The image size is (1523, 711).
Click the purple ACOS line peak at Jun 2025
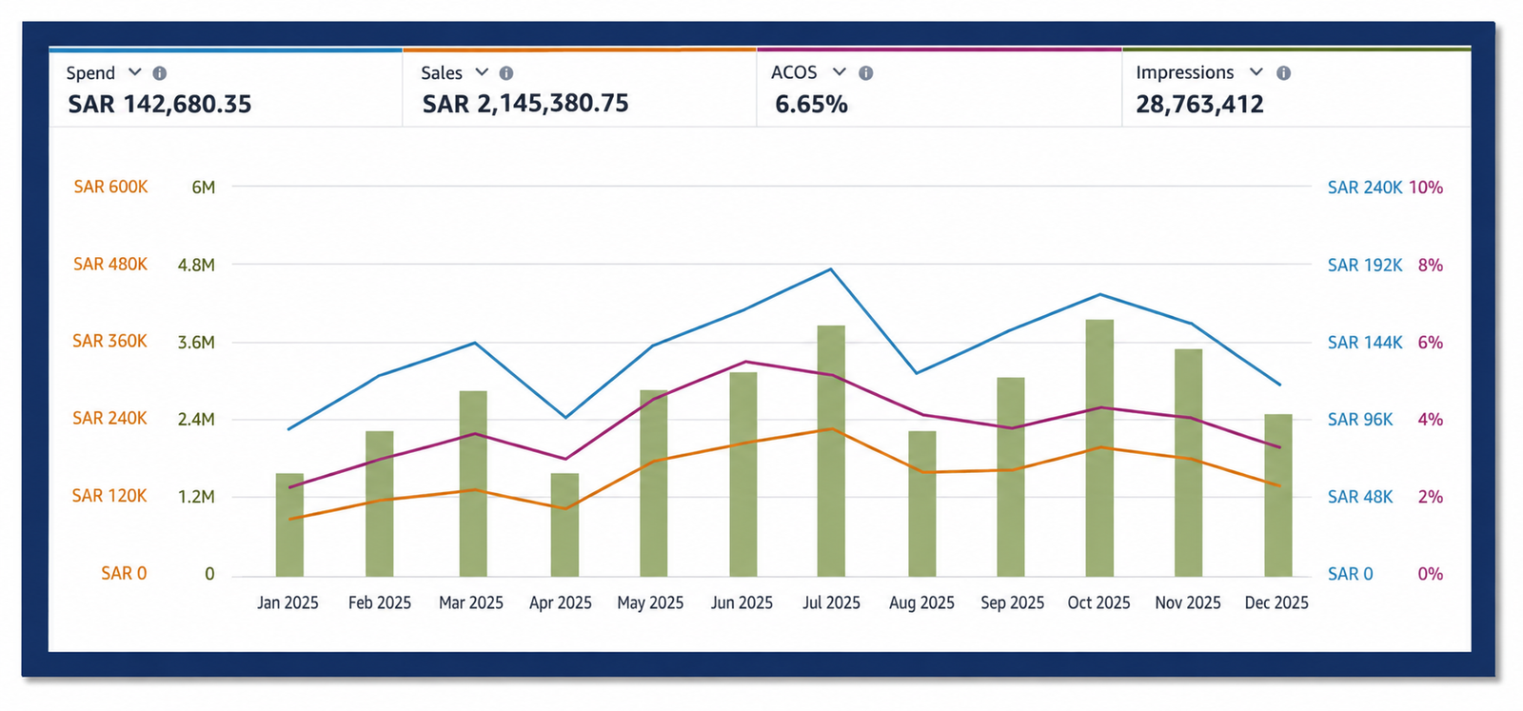[x=745, y=362]
